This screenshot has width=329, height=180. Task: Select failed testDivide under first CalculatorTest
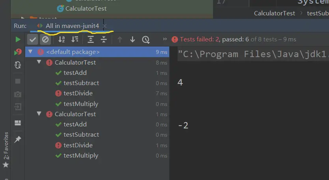pos(78,93)
